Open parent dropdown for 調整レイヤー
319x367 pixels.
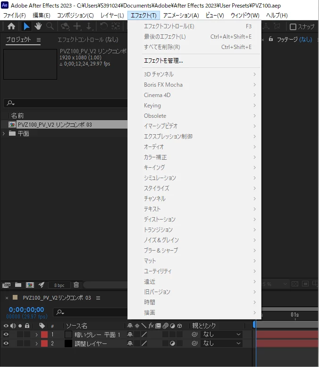221,343
